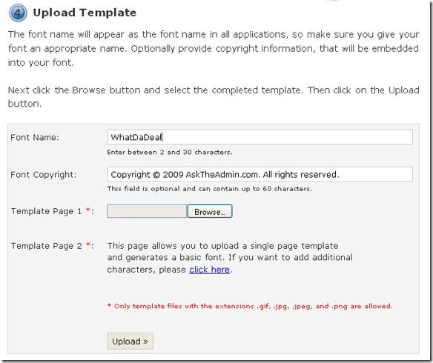433x363 pixels.
Task: Click the Upload » button
Action: [x=130, y=342]
